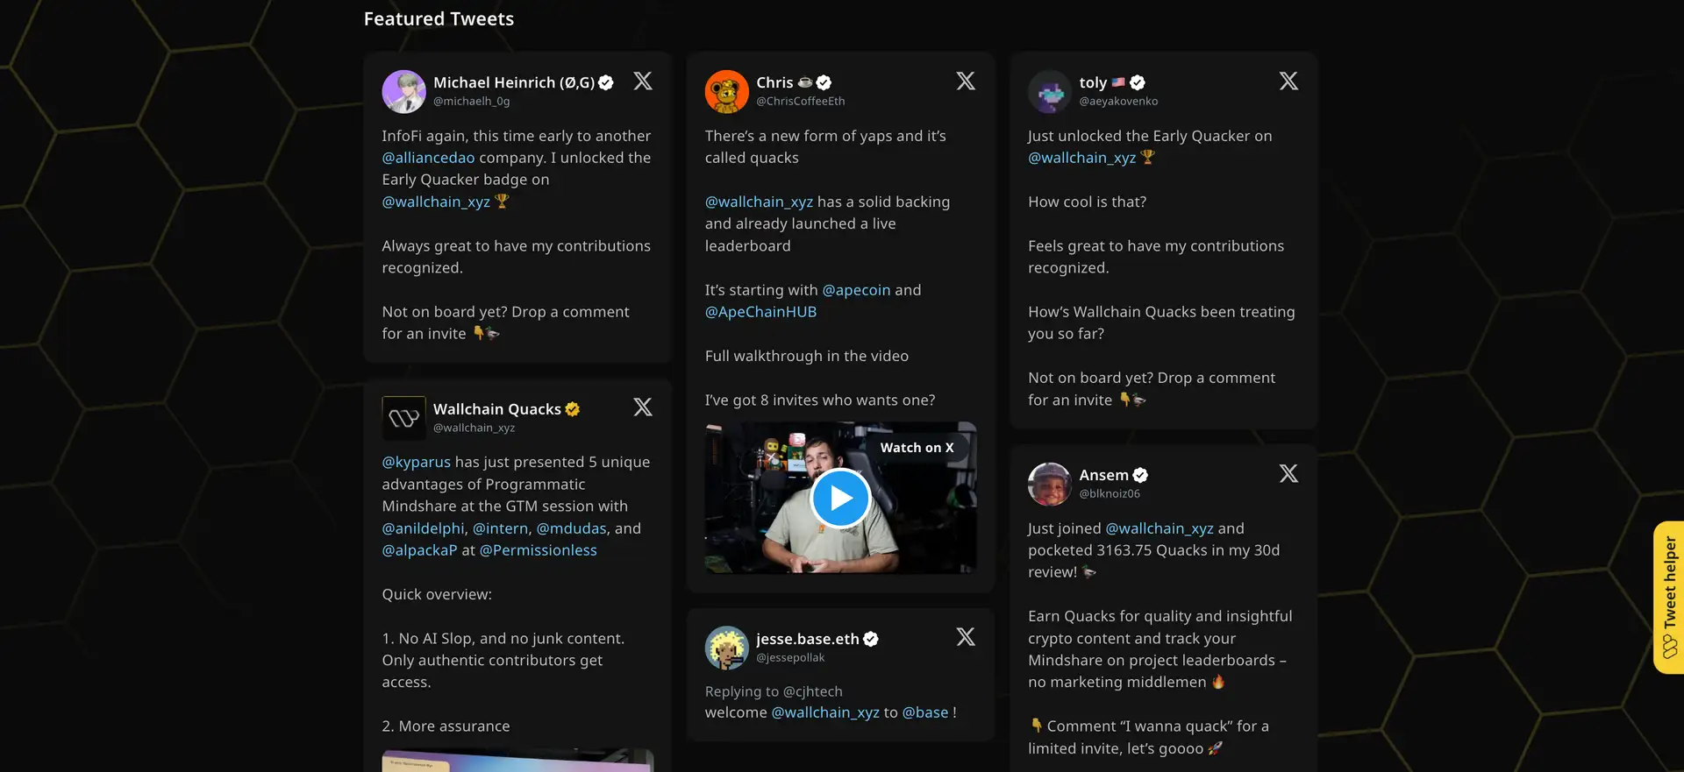Click the @Permissionless mention link

(538, 550)
